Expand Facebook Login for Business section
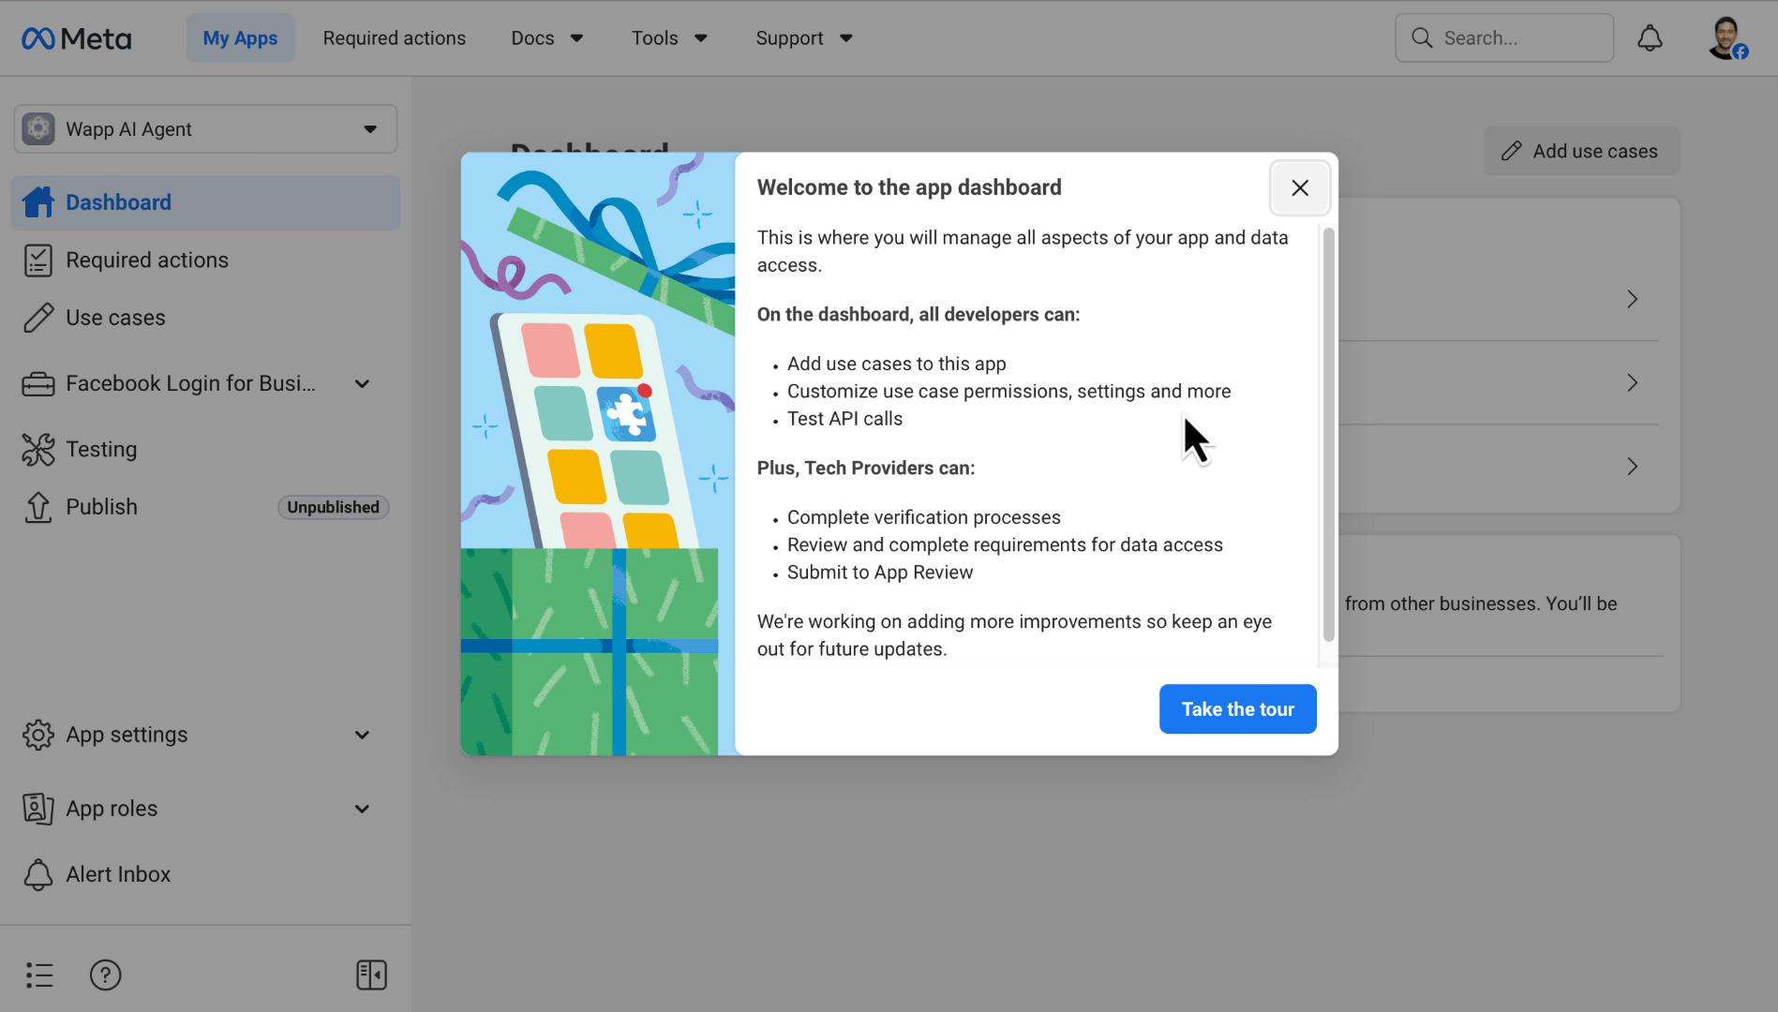 coord(205,383)
